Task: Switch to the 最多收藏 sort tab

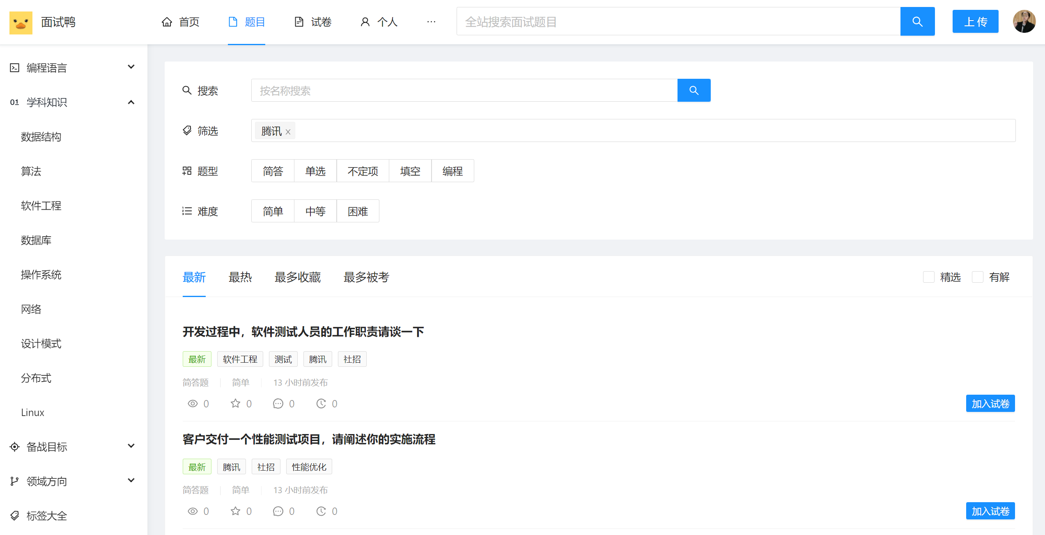Action: pyautogui.click(x=298, y=277)
